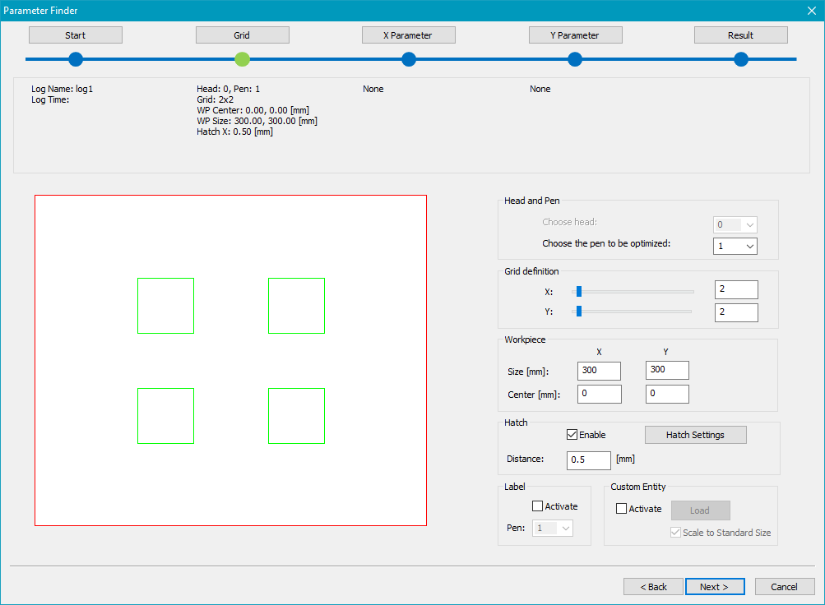This screenshot has height=605, width=825.
Task: Click the Result step circle marker
Action: click(x=741, y=59)
